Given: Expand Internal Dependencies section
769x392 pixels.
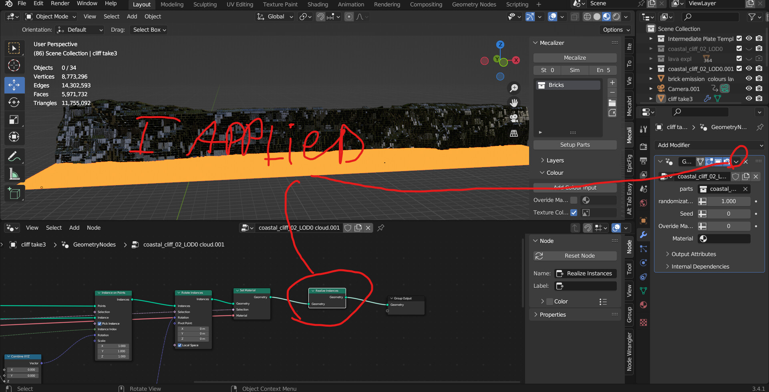Looking at the screenshot, I should pos(700,267).
